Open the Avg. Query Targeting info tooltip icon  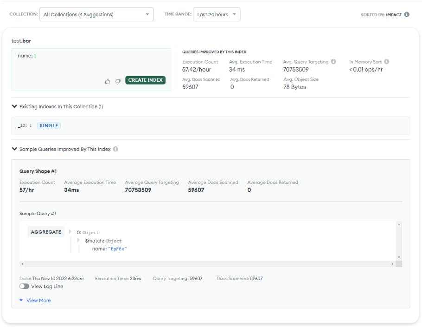(x=333, y=61)
